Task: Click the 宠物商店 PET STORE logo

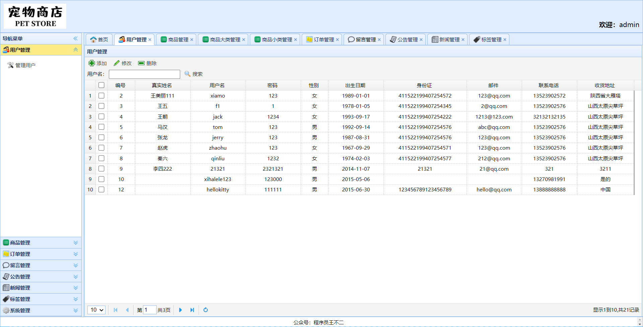Action: (35, 16)
